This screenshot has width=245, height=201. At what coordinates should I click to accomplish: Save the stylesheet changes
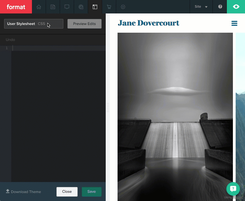(91, 192)
